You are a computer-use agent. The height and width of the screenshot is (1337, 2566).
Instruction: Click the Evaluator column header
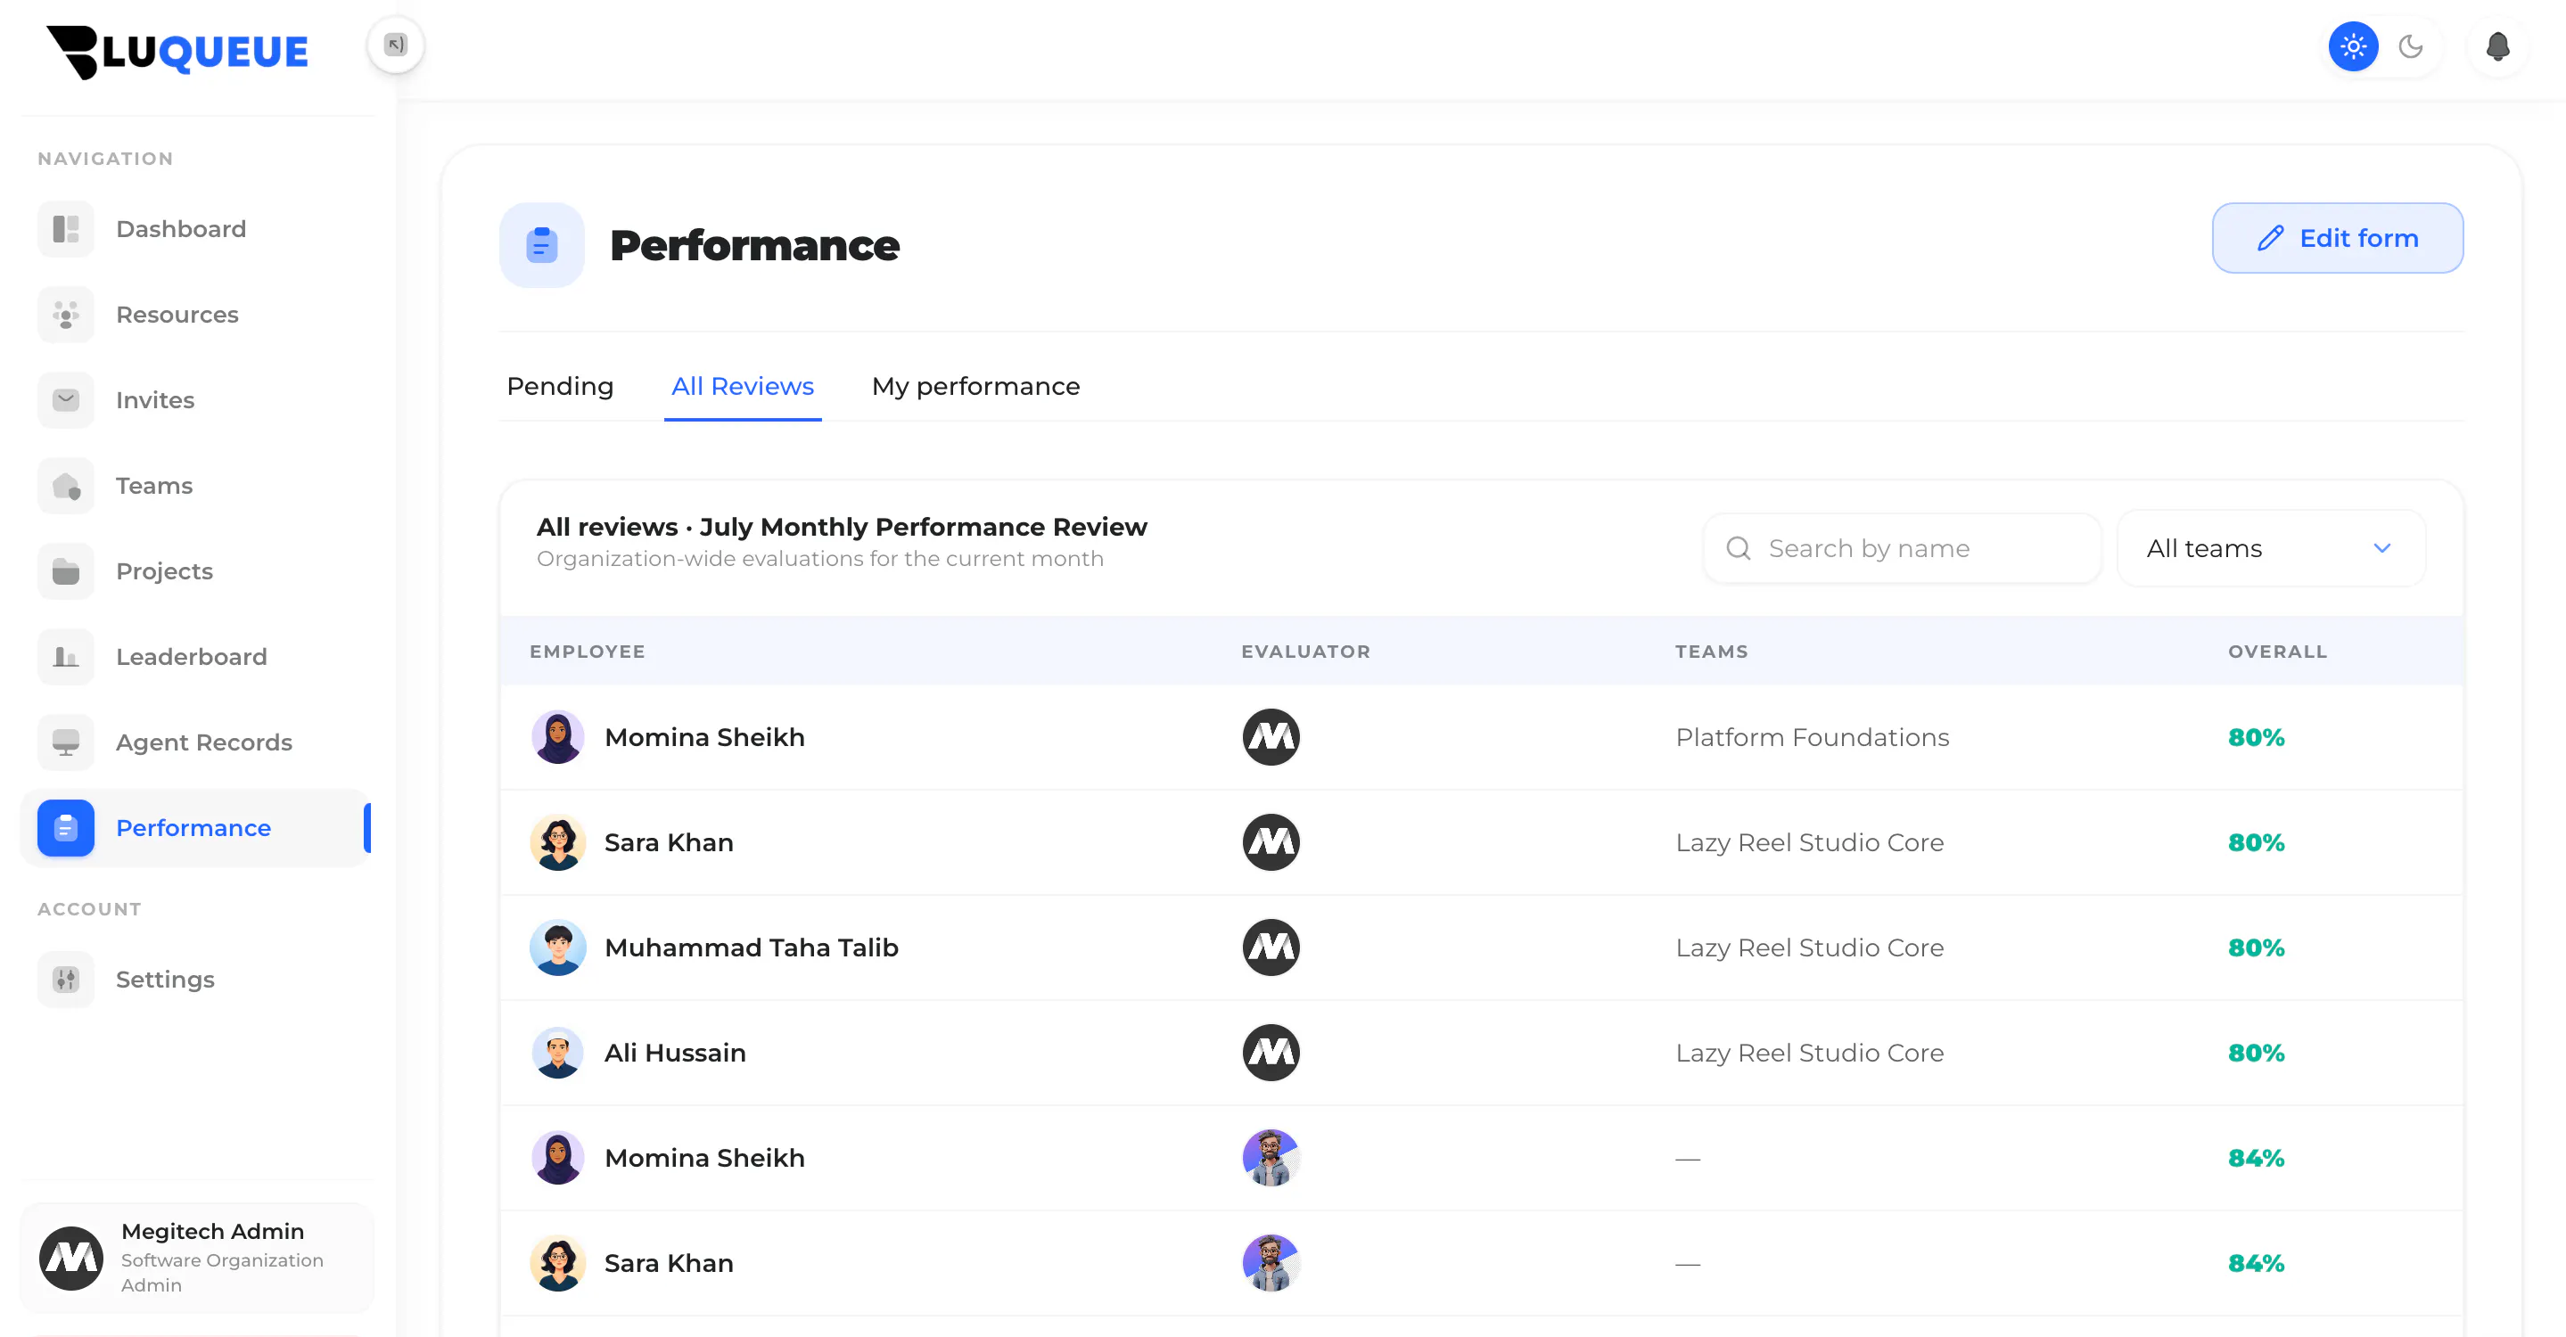tap(1305, 651)
